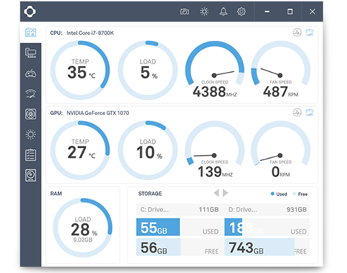The image size is (347, 273).
Task: Open the overclocking gauge sidebar icon
Action: (30, 93)
